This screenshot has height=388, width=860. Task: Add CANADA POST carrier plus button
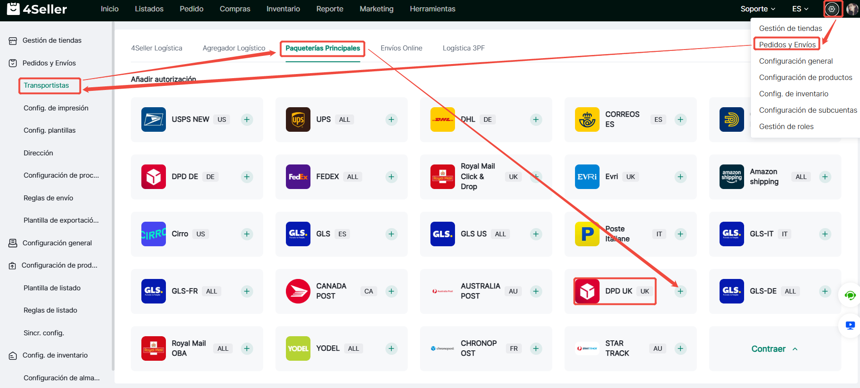(391, 291)
